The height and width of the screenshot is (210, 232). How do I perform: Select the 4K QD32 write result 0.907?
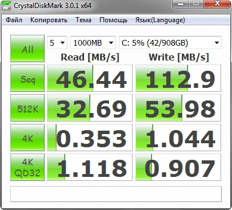(x=178, y=167)
